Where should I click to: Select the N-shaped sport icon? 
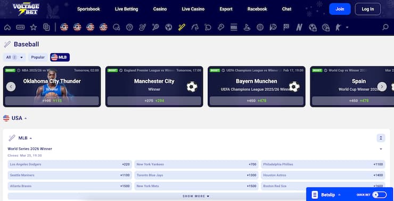(299, 27)
